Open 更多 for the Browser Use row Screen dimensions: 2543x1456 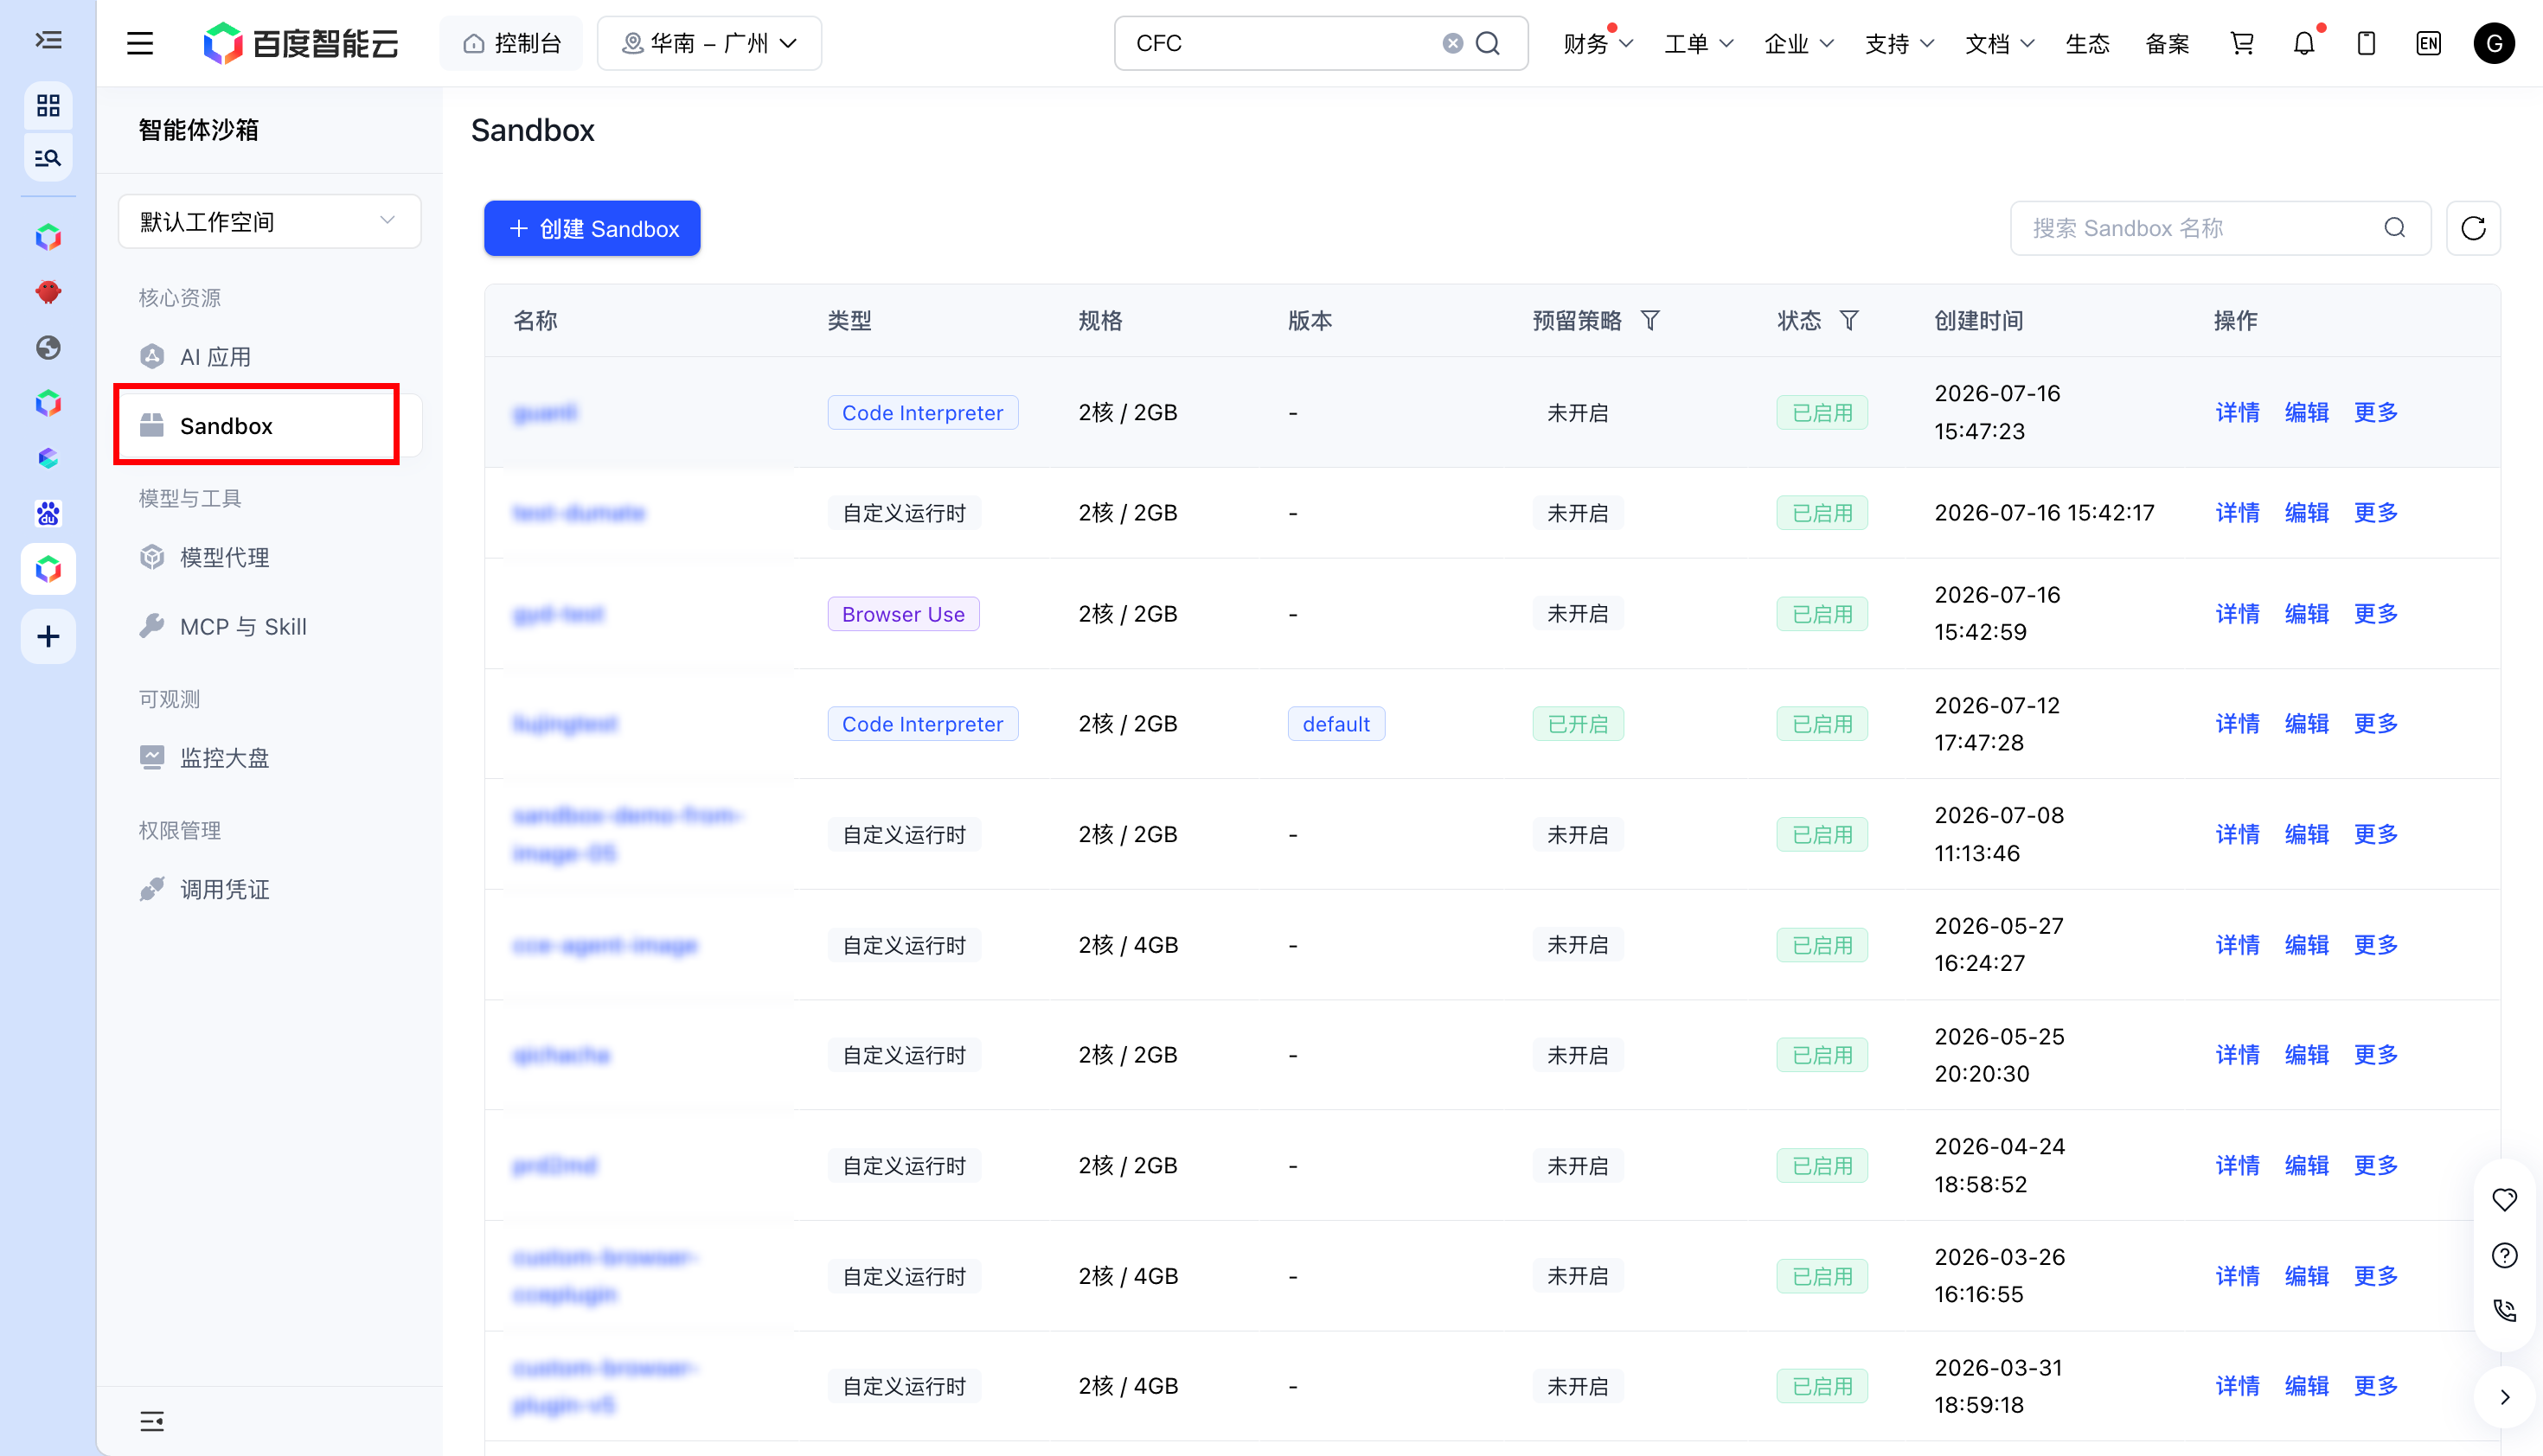(2375, 613)
